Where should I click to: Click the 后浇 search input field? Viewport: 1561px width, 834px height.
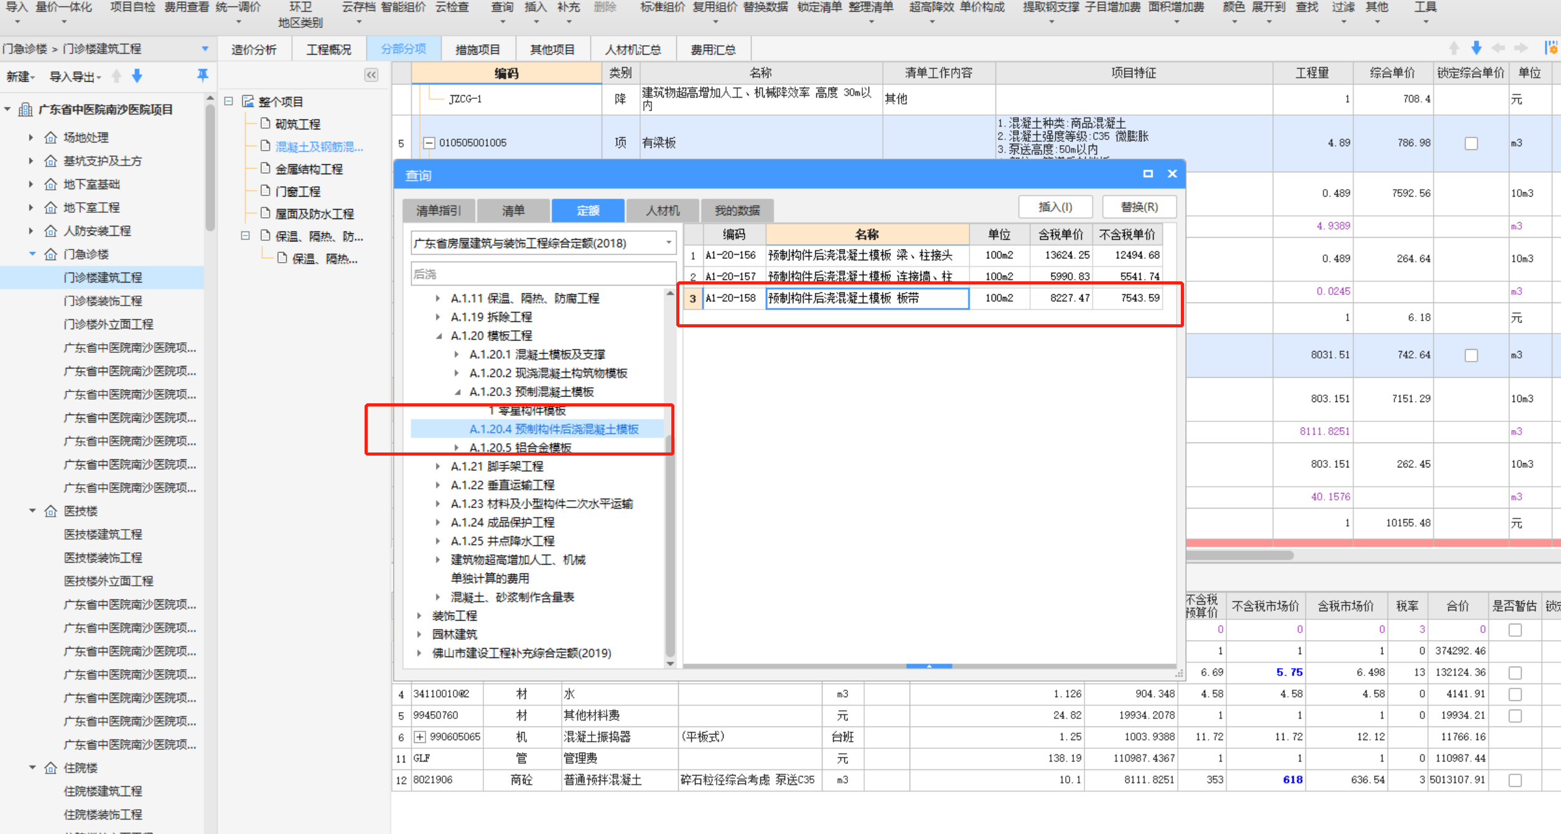(543, 274)
